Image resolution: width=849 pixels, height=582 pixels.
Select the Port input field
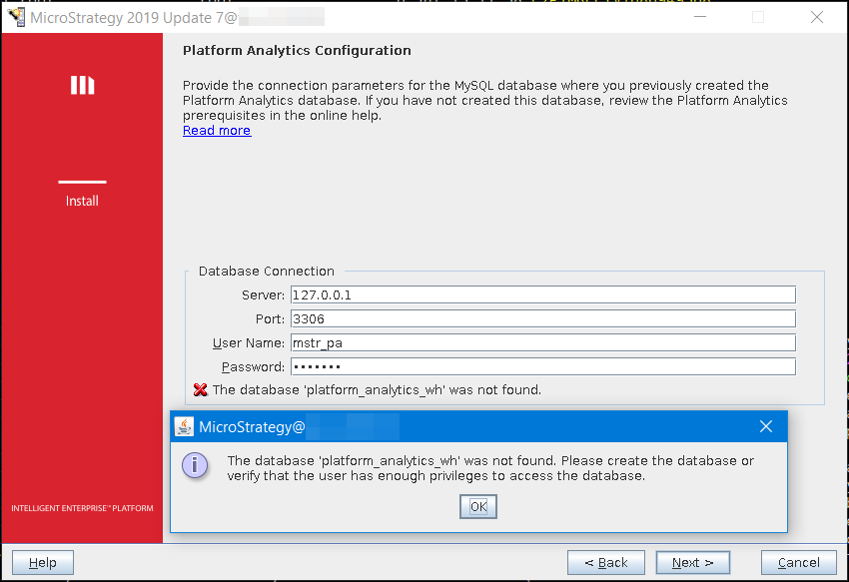(543, 318)
